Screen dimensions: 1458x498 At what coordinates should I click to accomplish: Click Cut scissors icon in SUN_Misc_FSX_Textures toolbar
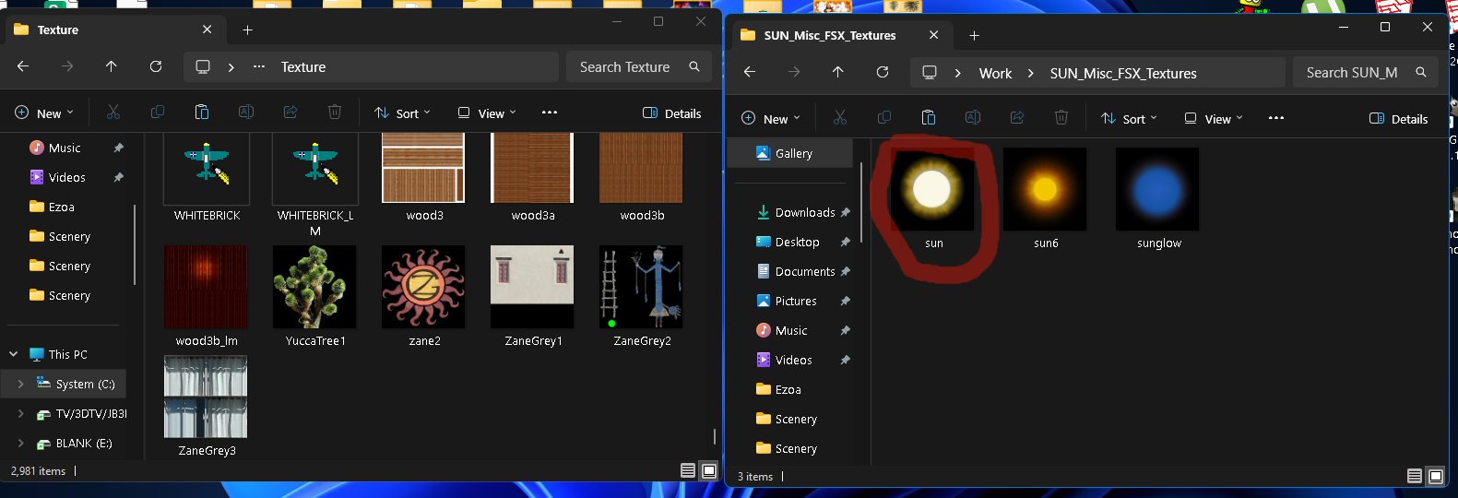[x=839, y=118]
